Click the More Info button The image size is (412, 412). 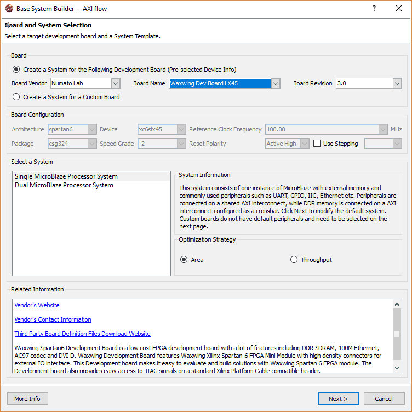(x=27, y=399)
